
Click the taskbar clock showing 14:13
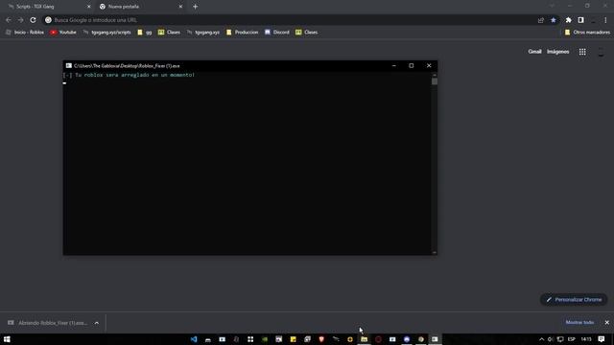click(586, 339)
